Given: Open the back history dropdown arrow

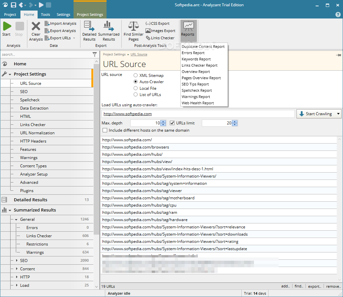Looking at the screenshot, I should pos(25,5).
